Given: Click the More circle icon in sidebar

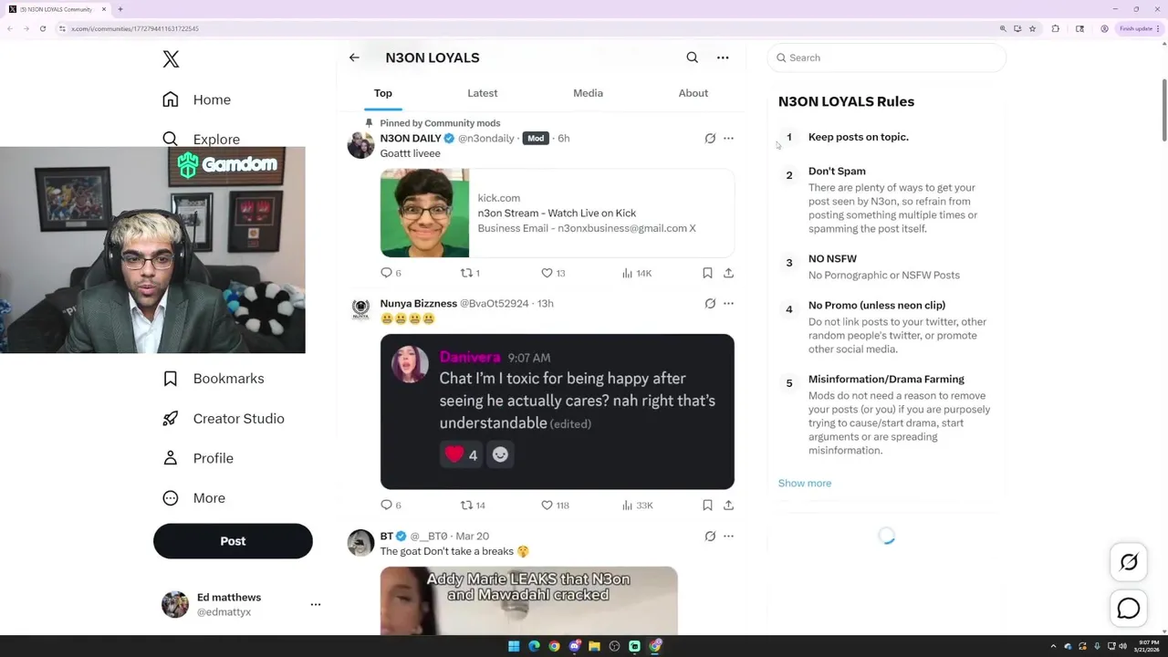Looking at the screenshot, I should tap(171, 498).
